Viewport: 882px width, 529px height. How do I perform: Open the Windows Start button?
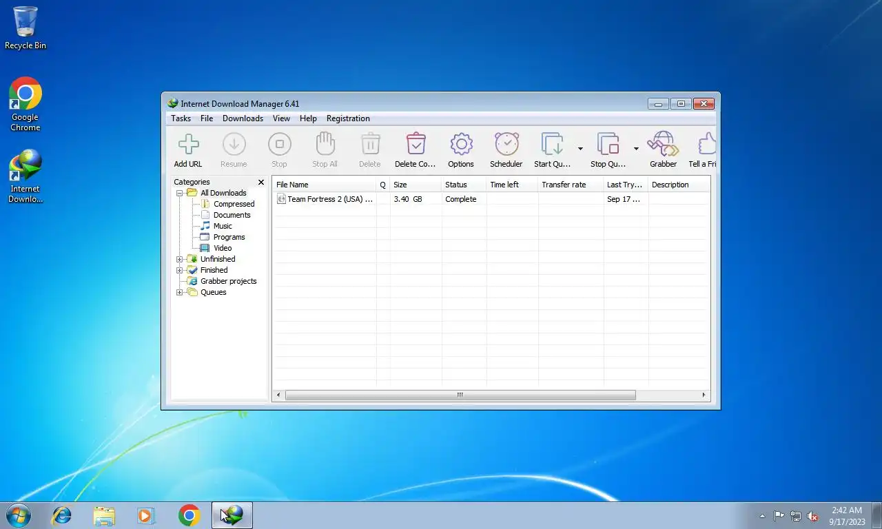(18, 515)
